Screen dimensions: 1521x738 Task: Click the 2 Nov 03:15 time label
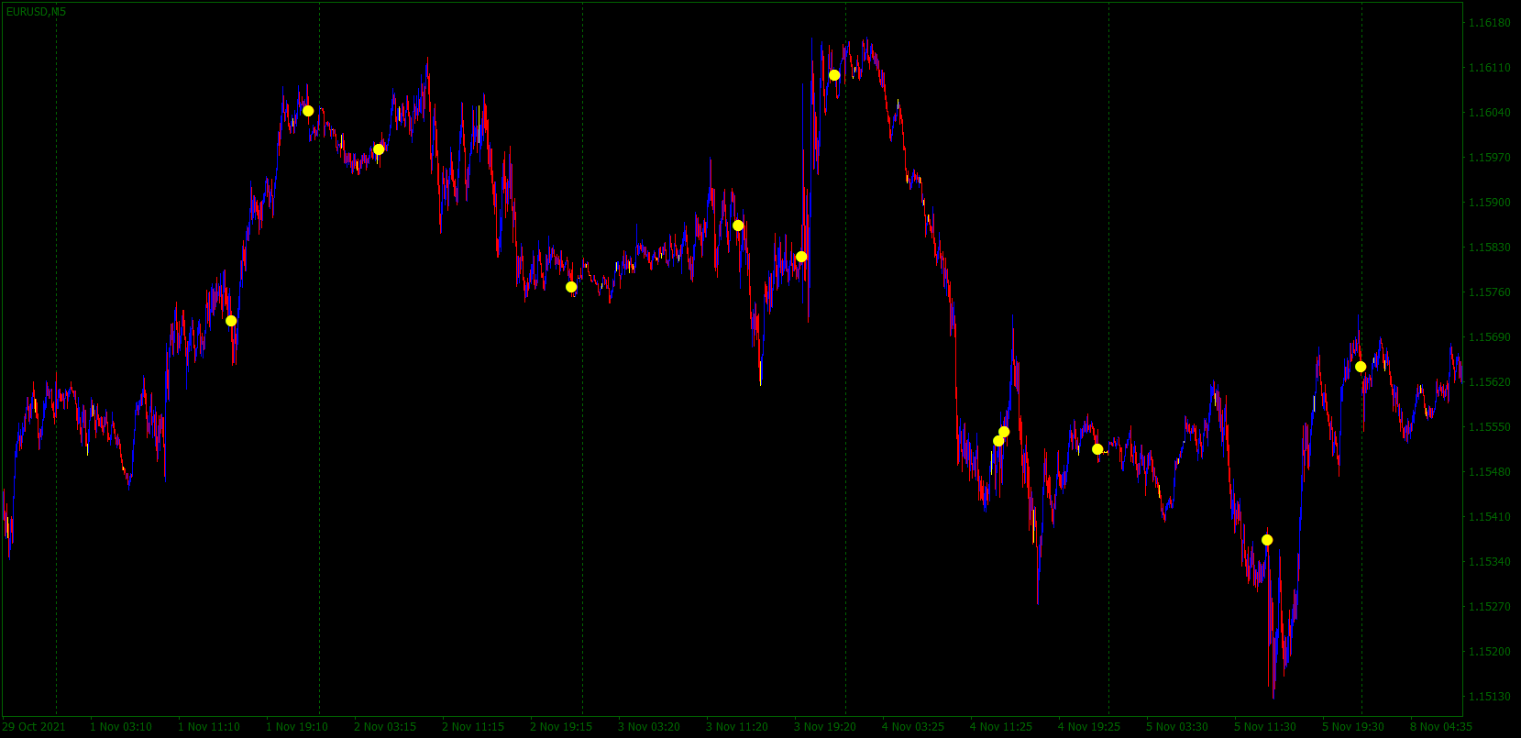(x=385, y=727)
